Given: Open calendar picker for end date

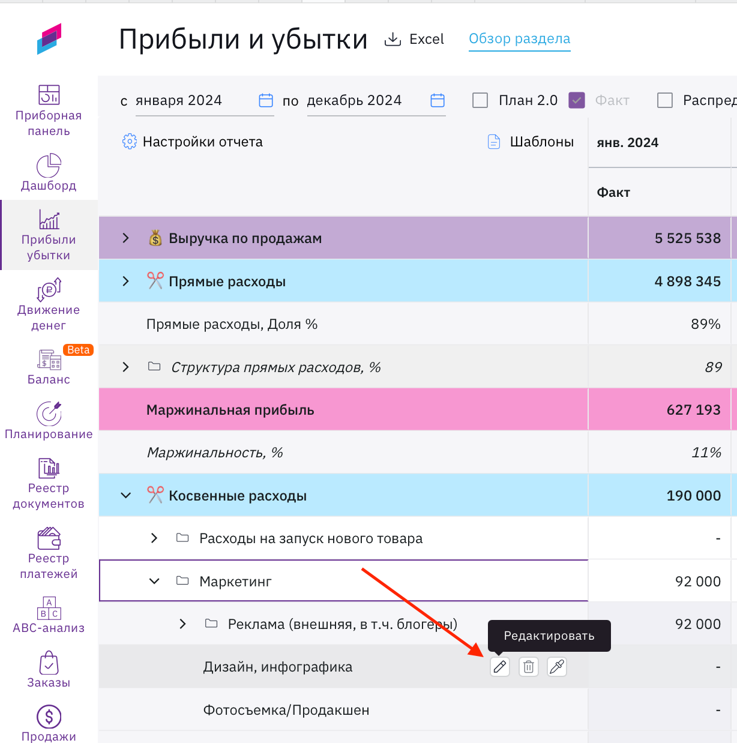Looking at the screenshot, I should coord(438,100).
